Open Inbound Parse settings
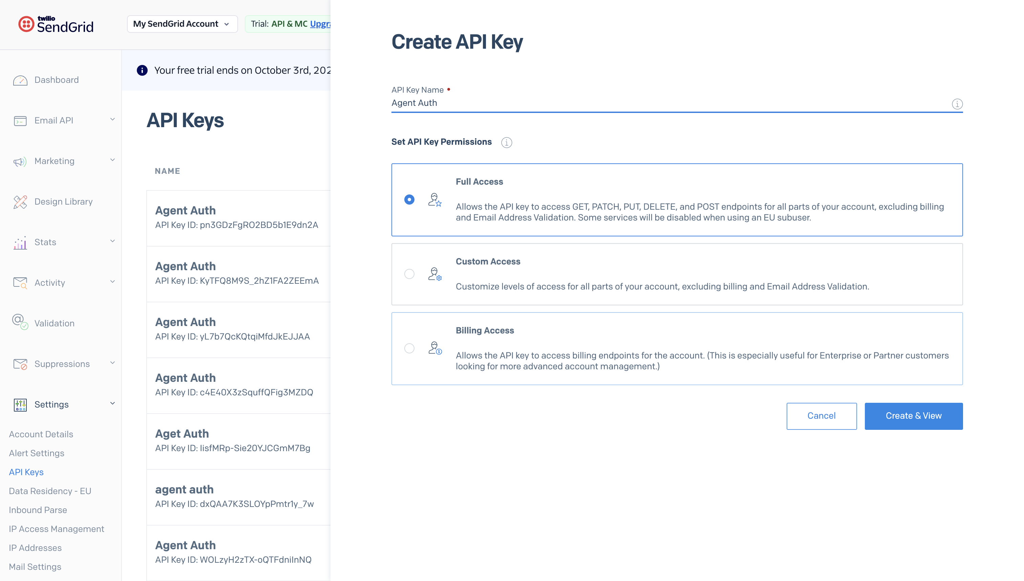 coord(38,510)
